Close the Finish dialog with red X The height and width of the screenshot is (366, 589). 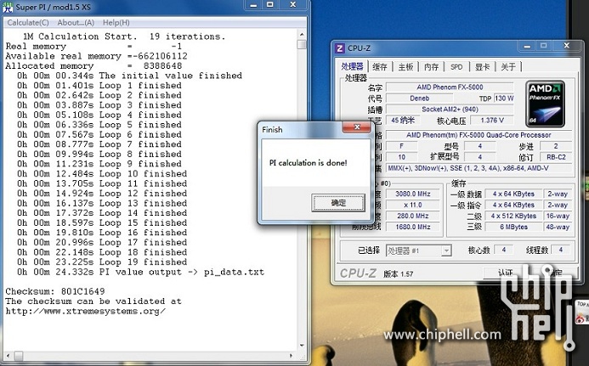pos(356,127)
